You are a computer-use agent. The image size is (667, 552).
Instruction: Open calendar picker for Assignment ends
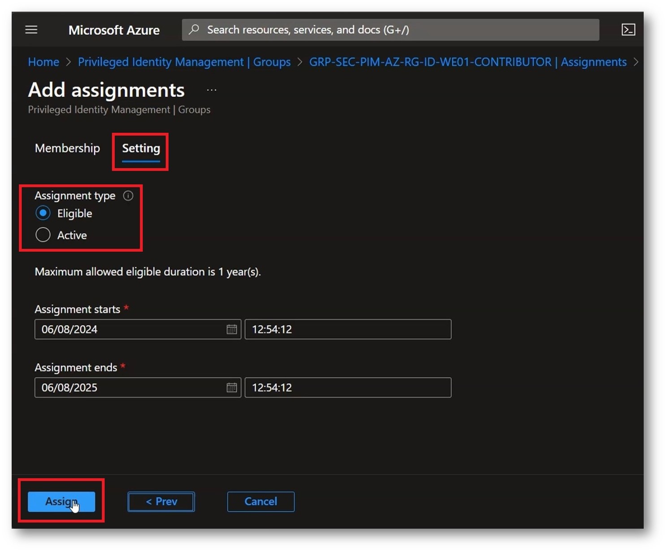point(231,387)
